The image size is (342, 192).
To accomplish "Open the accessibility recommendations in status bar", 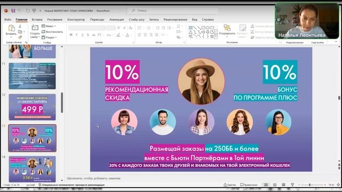I will 72,185.
